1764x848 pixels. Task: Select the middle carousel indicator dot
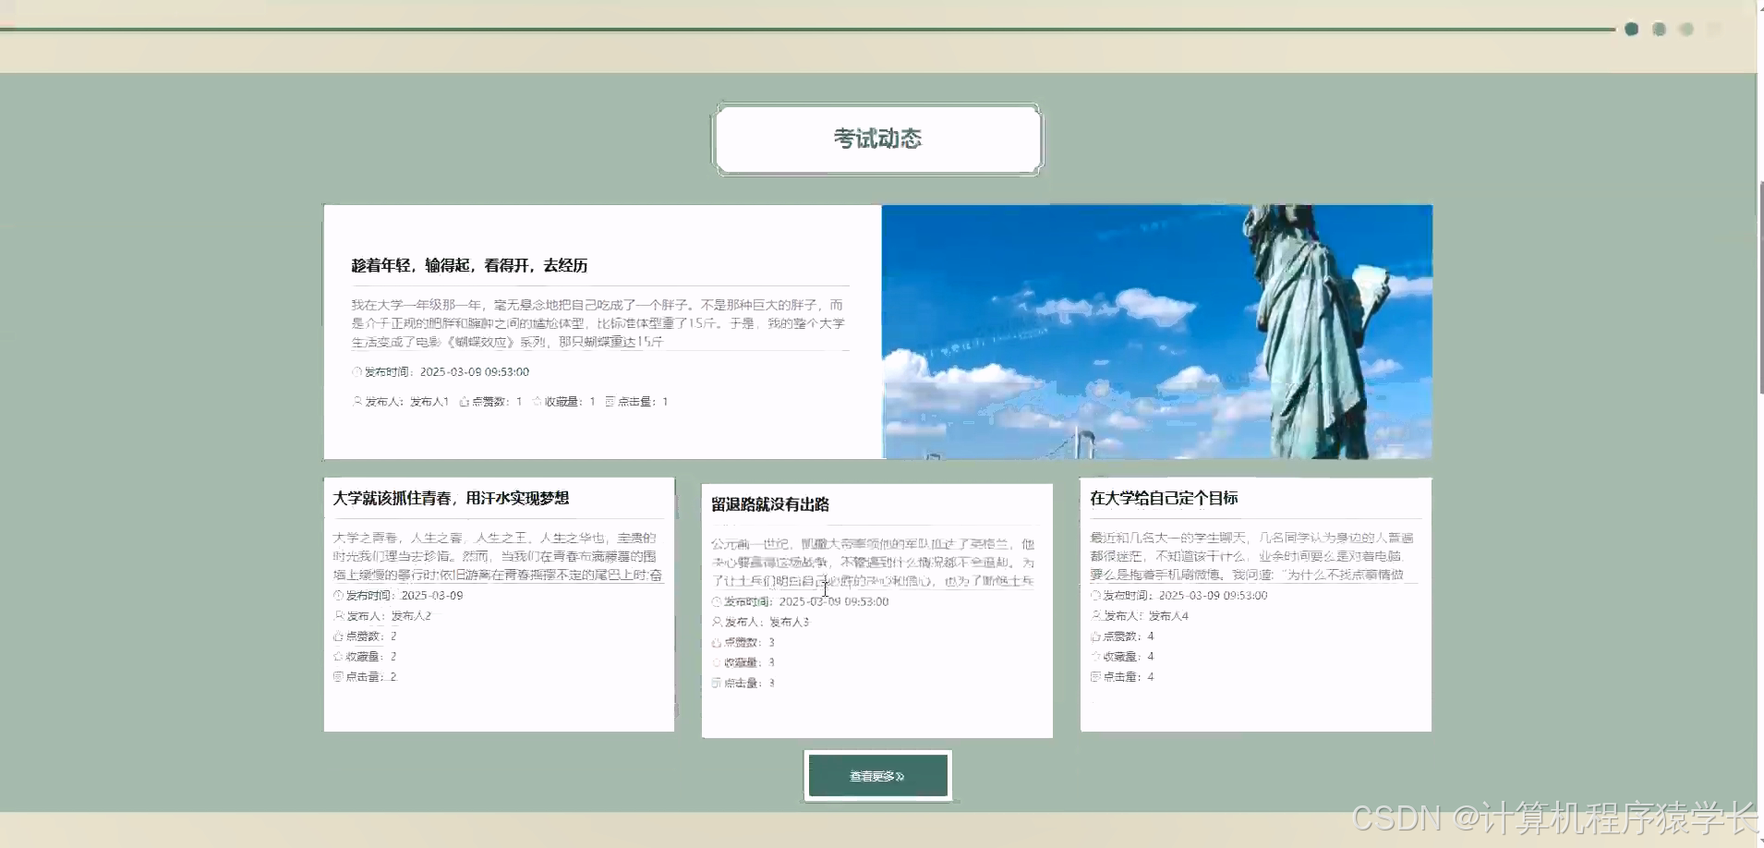tap(1659, 29)
